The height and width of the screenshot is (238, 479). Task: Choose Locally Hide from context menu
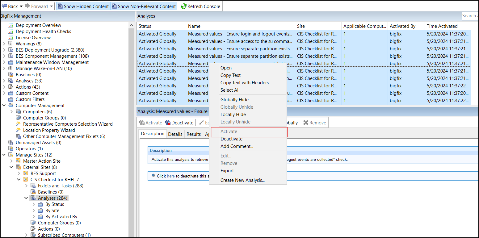248,115
